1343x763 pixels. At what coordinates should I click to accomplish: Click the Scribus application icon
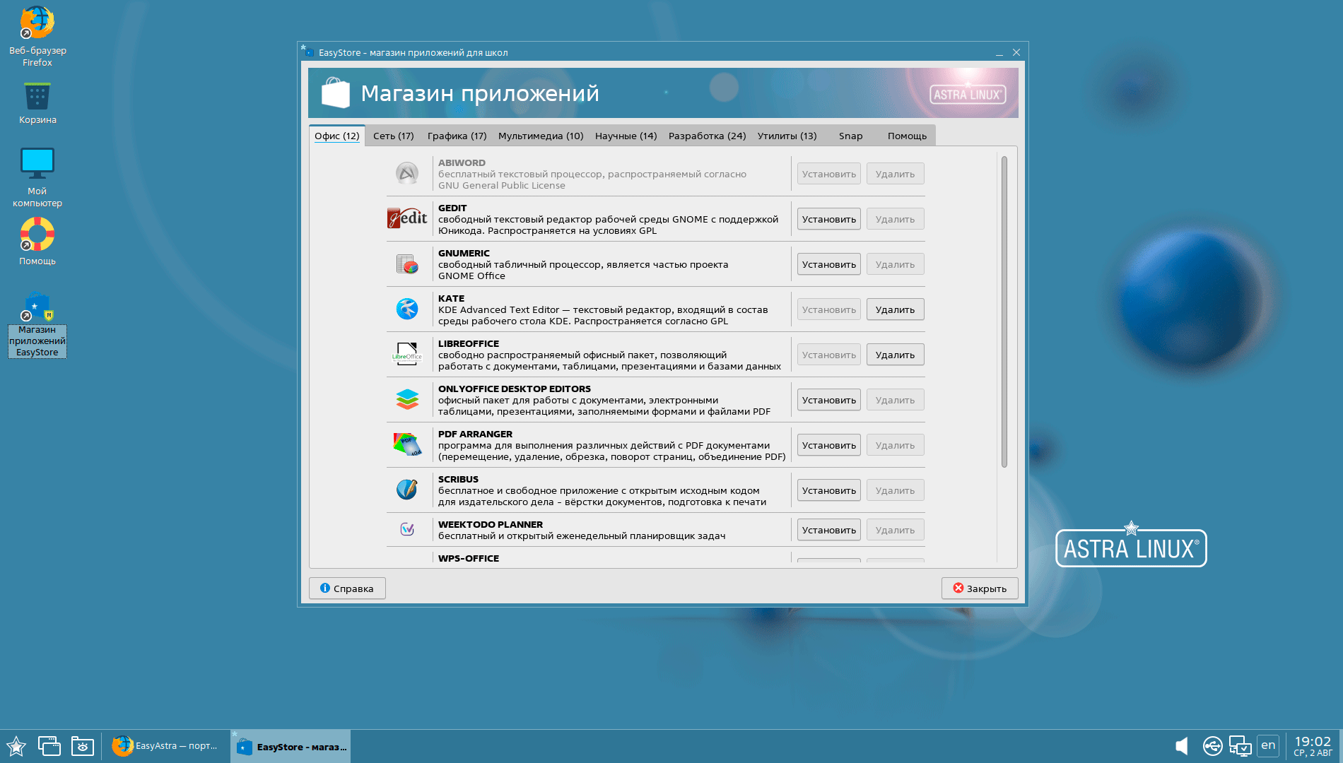pyautogui.click(x=407, y=490)
